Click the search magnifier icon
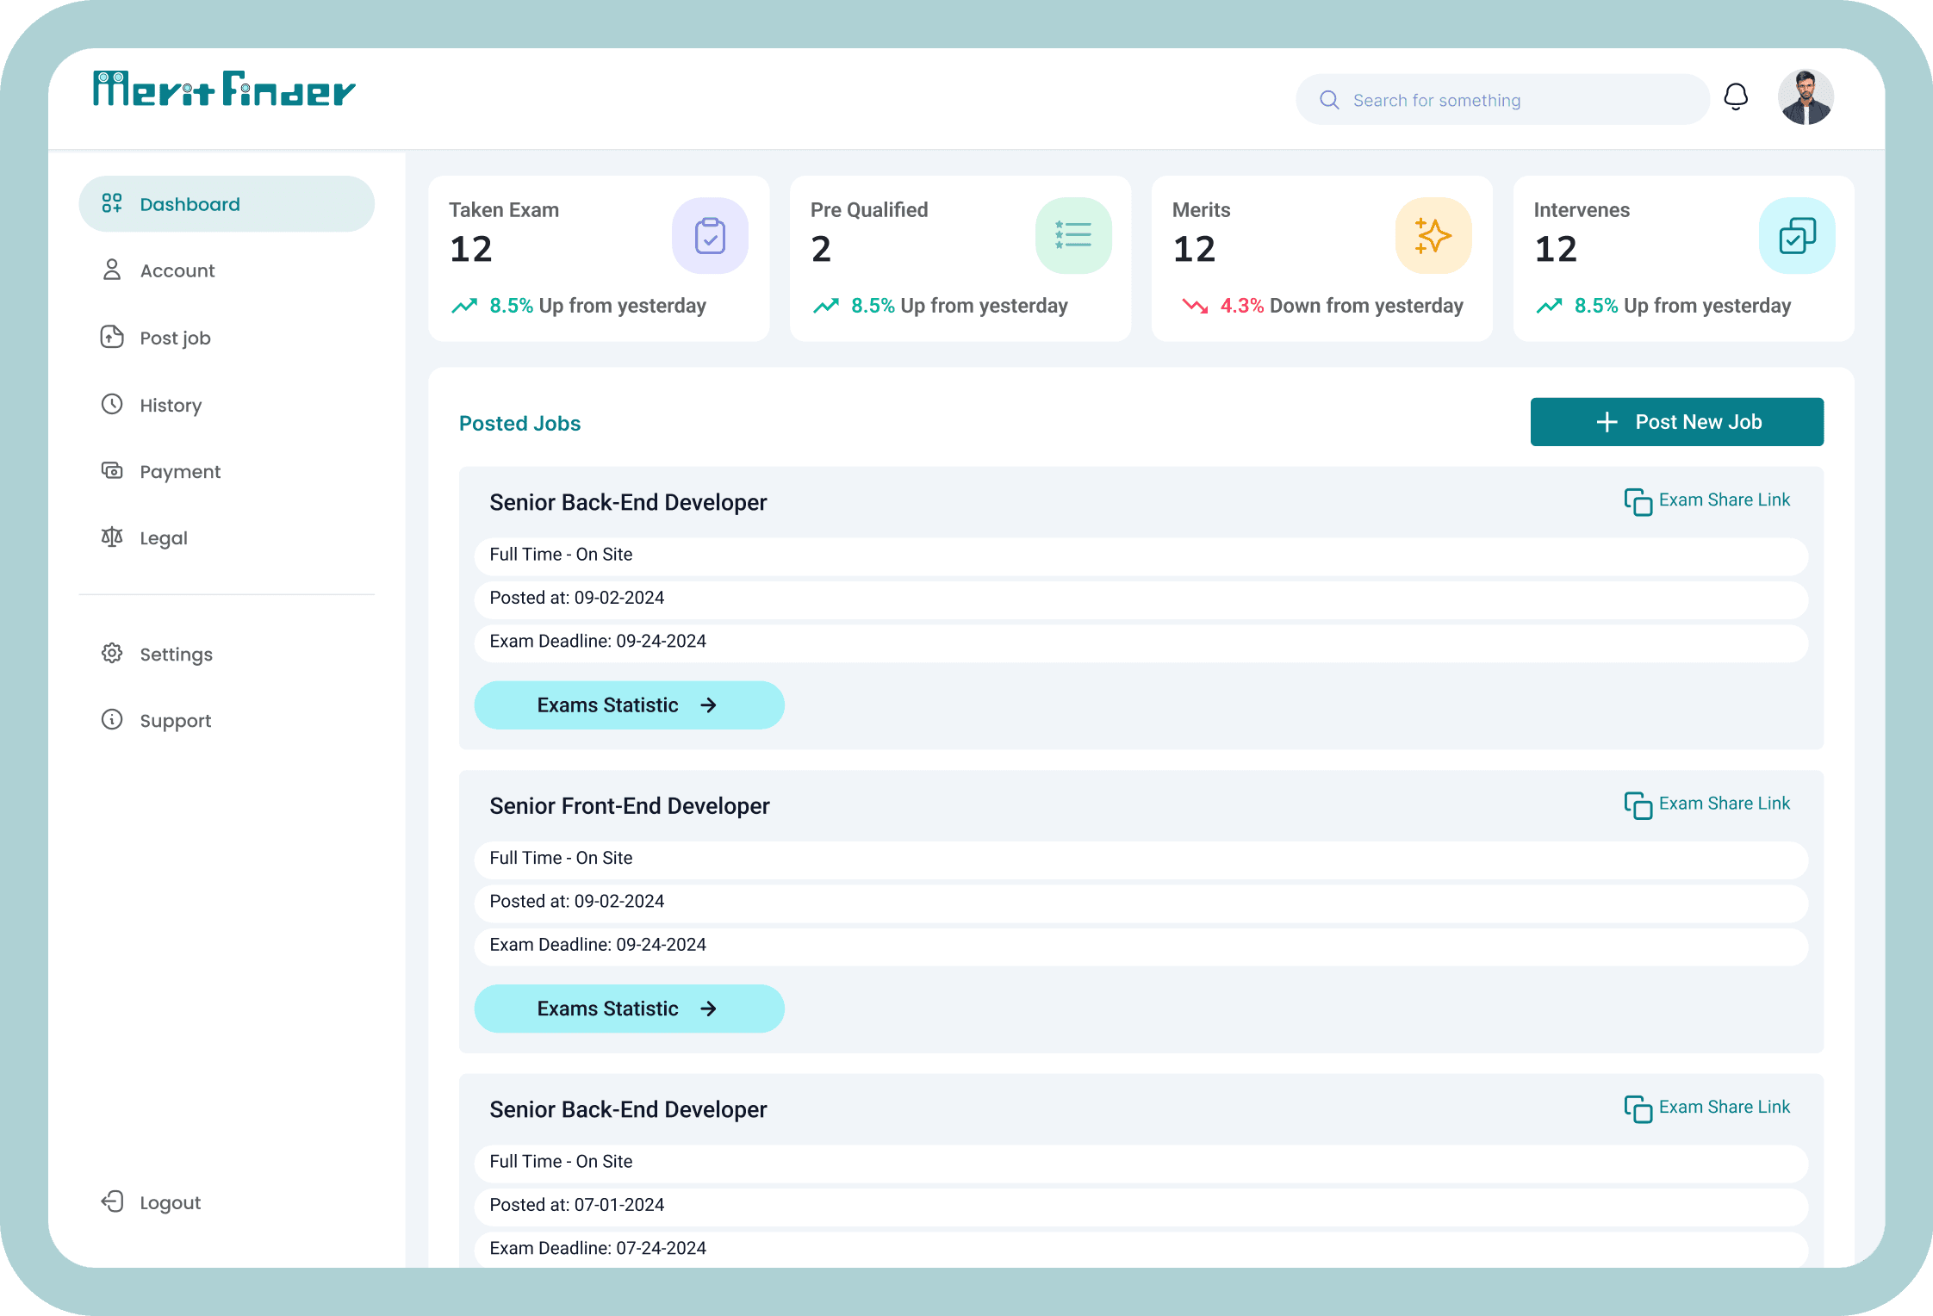 pyautogui.click(x=1329, y=100)
